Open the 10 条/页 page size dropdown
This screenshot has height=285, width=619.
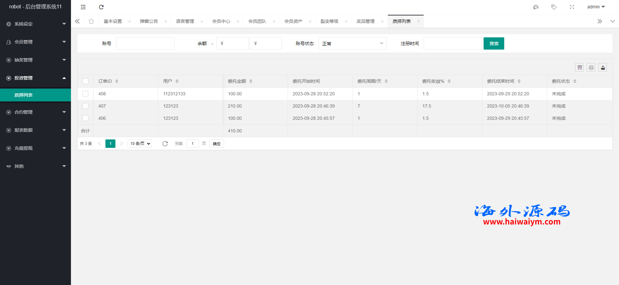click(x=140, y=144)
